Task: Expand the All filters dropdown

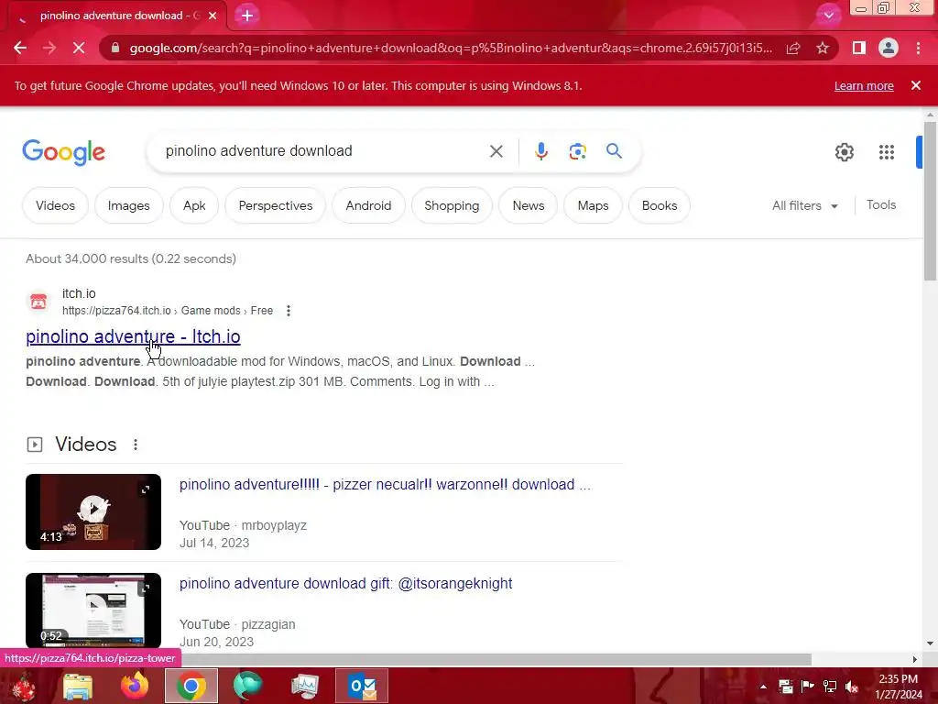Action: pyautogui.click(x=804, y=205)
